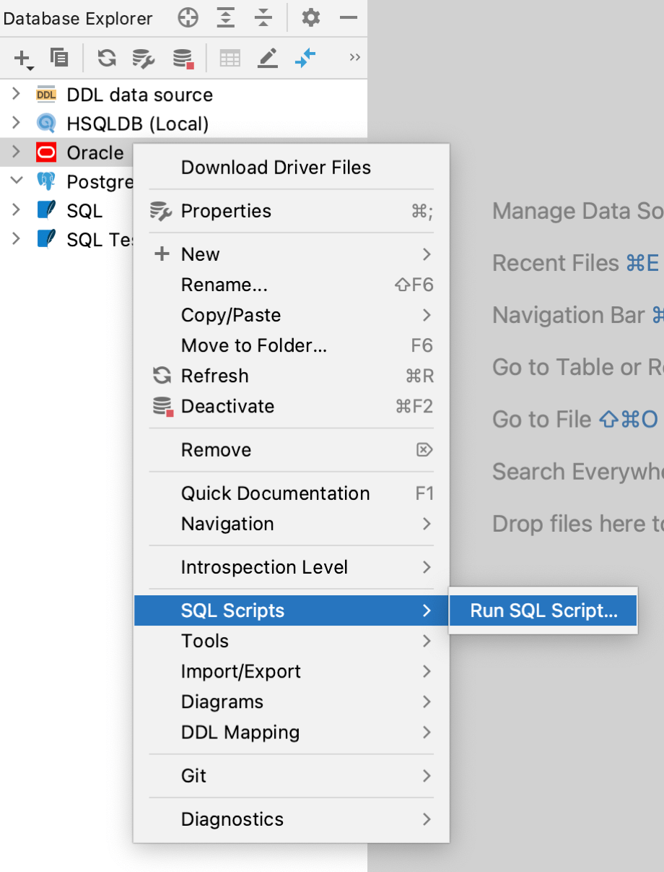Open the Database Explorer gear settings

[311, 17]
